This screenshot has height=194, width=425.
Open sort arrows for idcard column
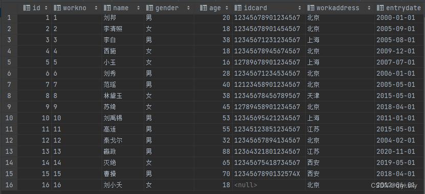pyautogui.click(x=300, y=8)
